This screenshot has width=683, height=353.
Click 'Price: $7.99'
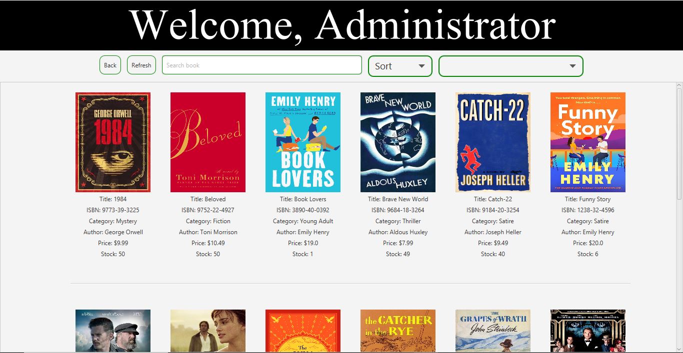(x=398, y=243)
